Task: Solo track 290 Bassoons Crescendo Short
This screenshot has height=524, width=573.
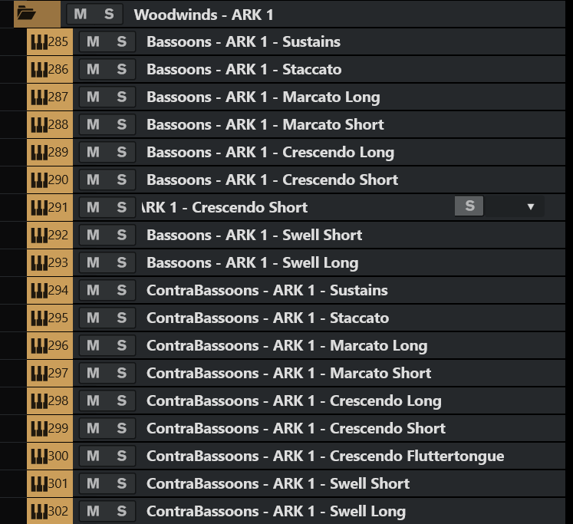Action: pyautogui.click(x=122, y=180)
